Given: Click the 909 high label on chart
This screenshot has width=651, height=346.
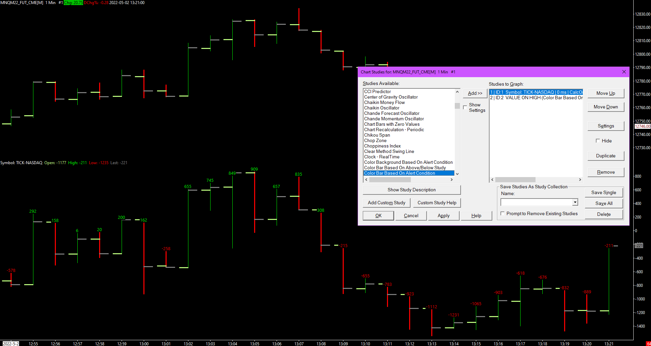Looking at the screenshot, I should 254,169.
